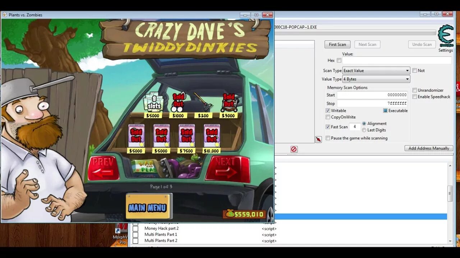Toggle the Hex checkbox
This screenshot has height=258, width=460.
point(339,61)
